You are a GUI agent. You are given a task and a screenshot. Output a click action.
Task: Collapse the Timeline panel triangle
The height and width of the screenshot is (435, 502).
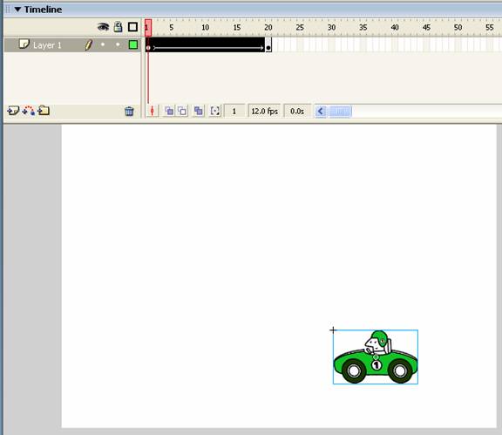17,10
